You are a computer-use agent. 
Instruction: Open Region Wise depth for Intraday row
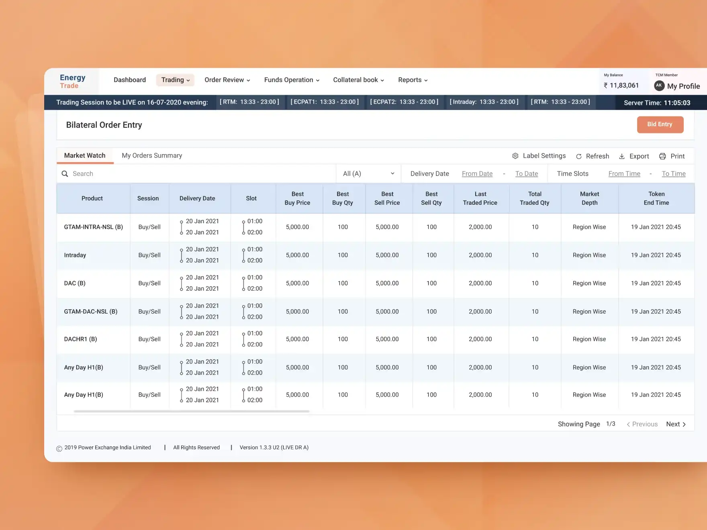589,255
